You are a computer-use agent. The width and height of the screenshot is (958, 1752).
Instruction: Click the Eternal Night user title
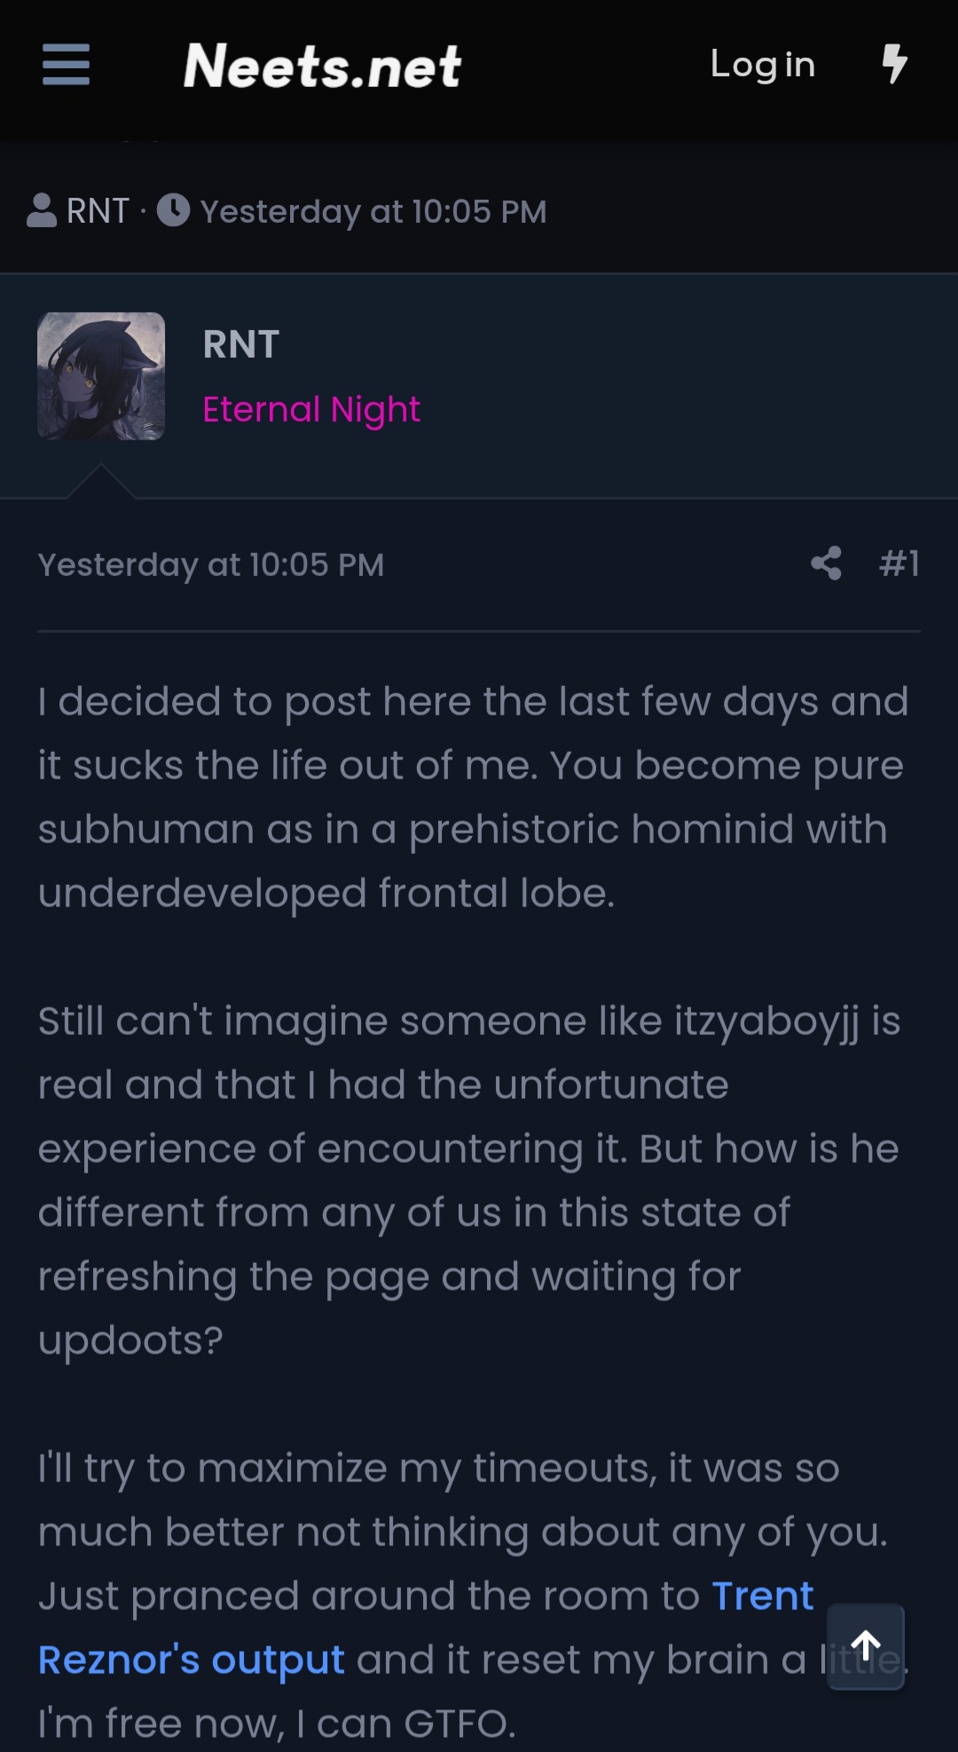click(x=310, y=409)
